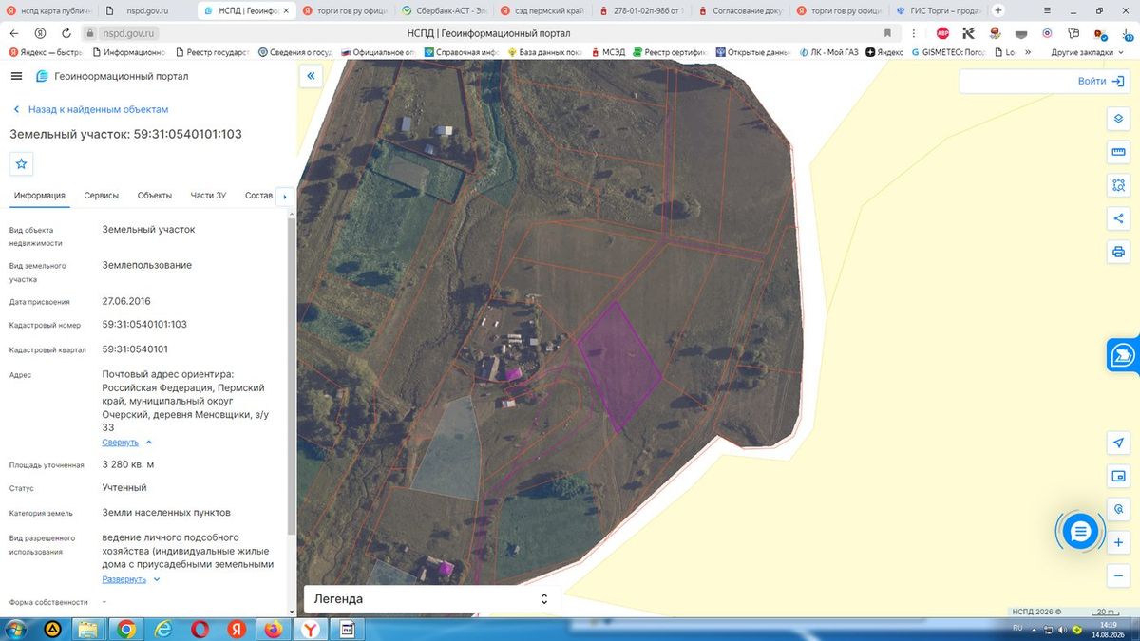Screen dimensions: 1140x641
Task: Open the Геоинформационный портал home logo
Action: click(111, 76)
